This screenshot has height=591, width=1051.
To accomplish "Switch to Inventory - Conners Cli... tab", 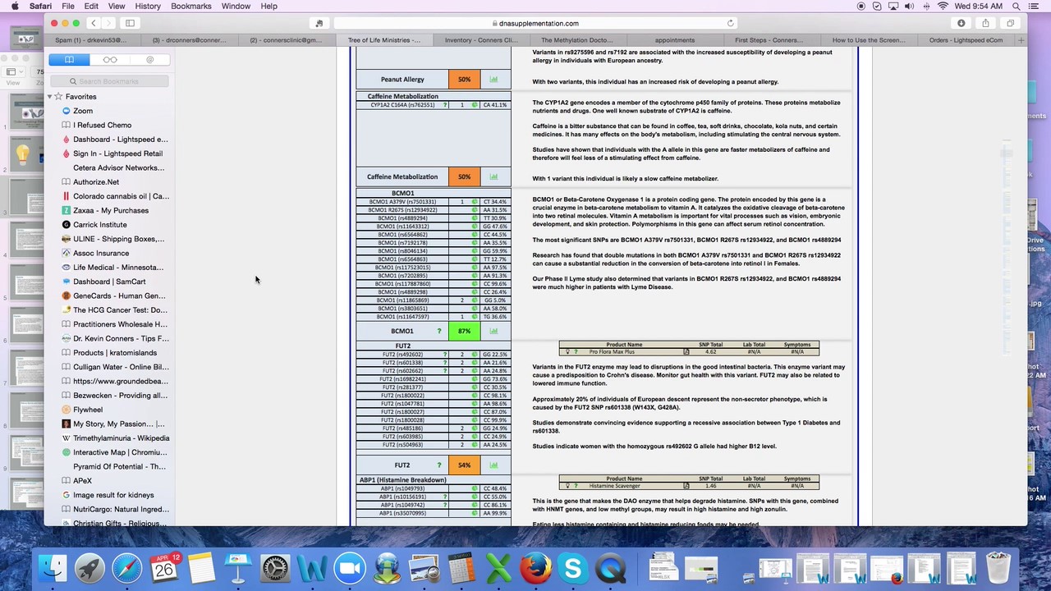I will tap(481, 40).
